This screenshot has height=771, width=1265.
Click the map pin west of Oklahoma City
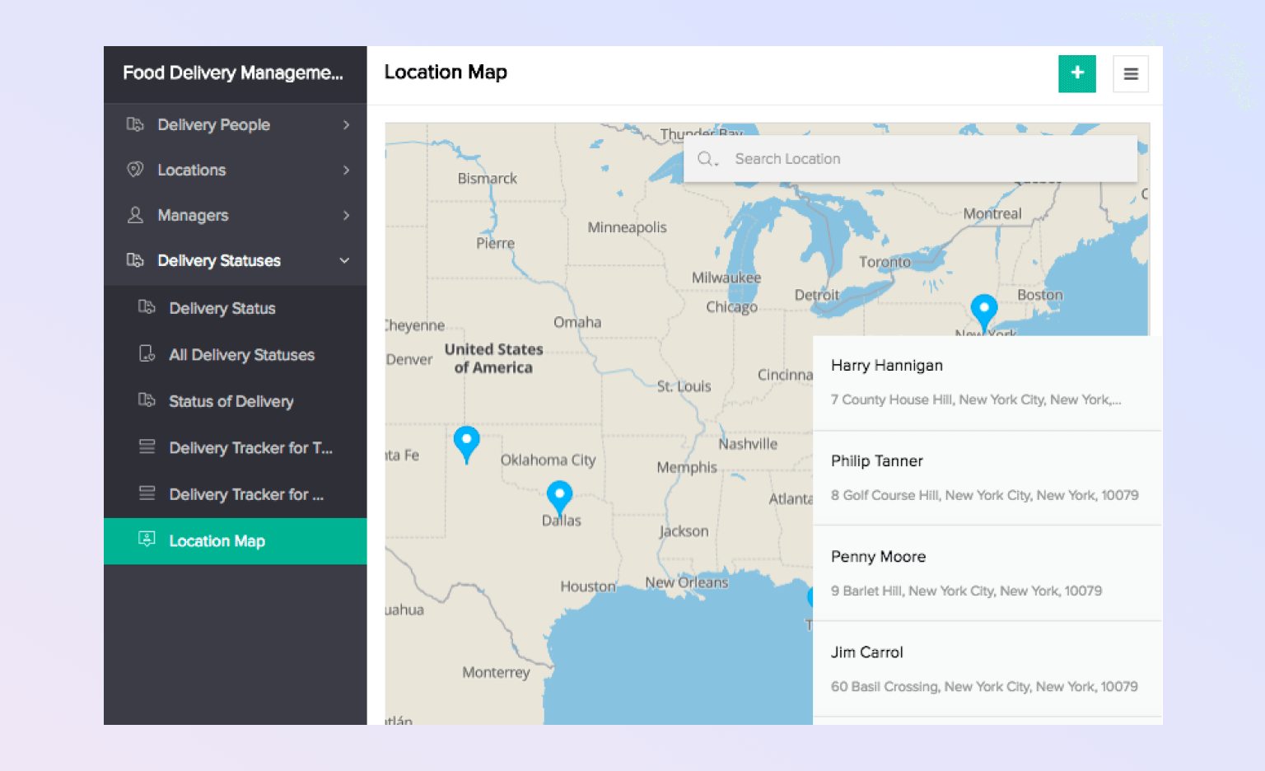[466, 442]
